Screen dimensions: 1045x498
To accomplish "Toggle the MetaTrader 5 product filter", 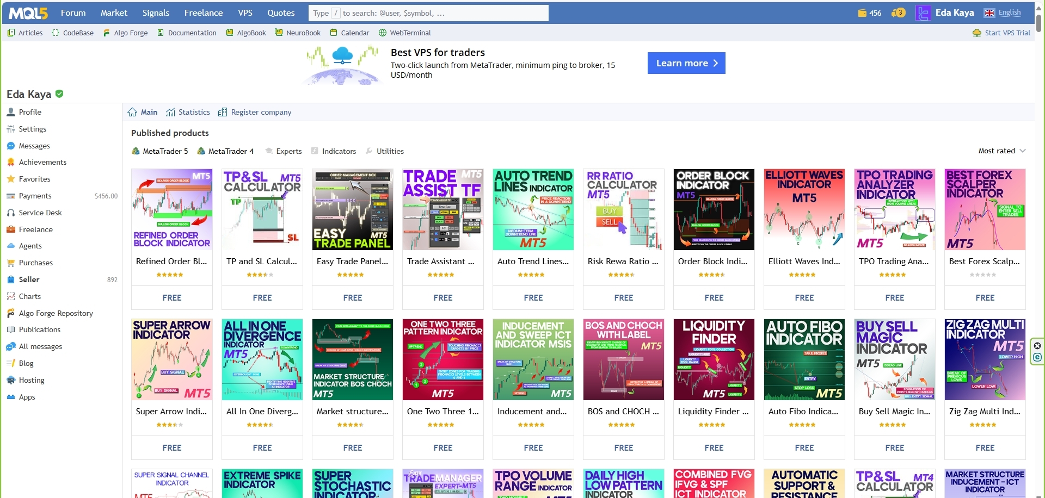I will pos(165,151).
